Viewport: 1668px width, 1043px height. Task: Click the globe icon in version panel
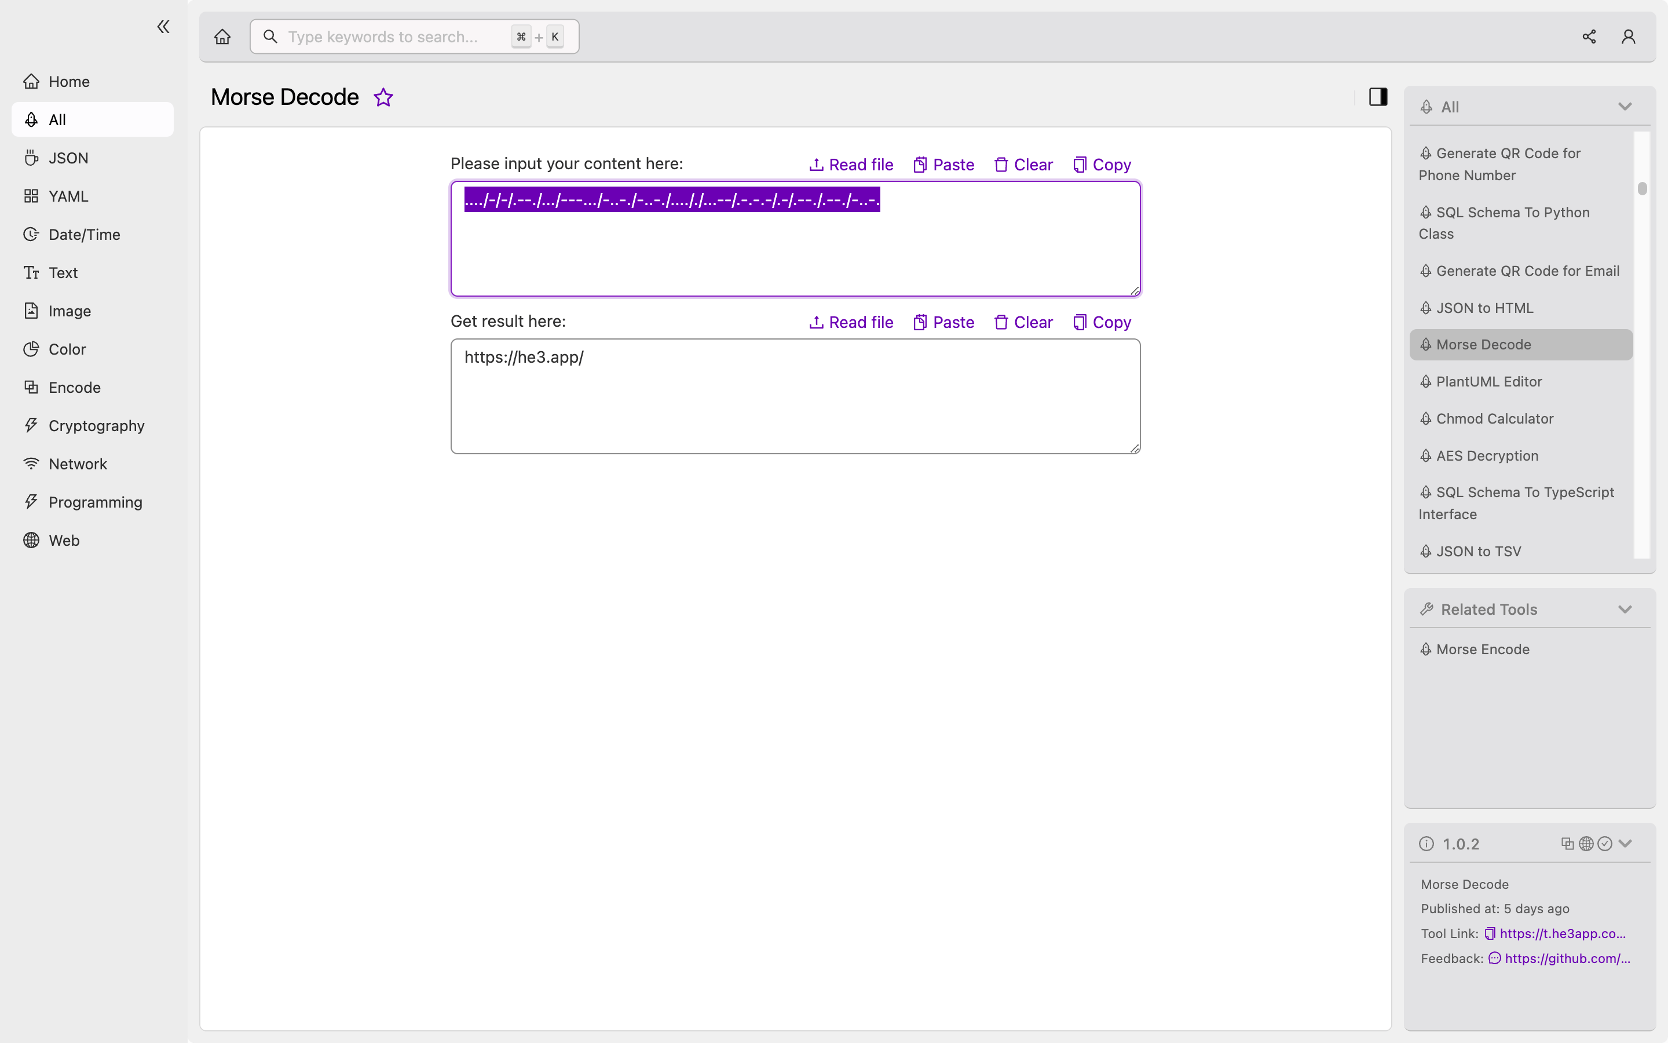point(1586,844)
